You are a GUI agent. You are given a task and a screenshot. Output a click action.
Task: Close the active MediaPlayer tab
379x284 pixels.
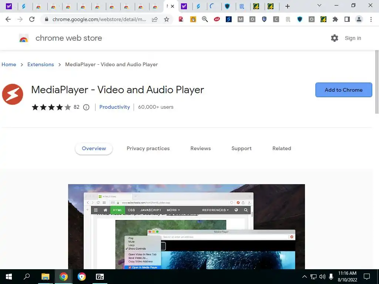click(172, 6)
